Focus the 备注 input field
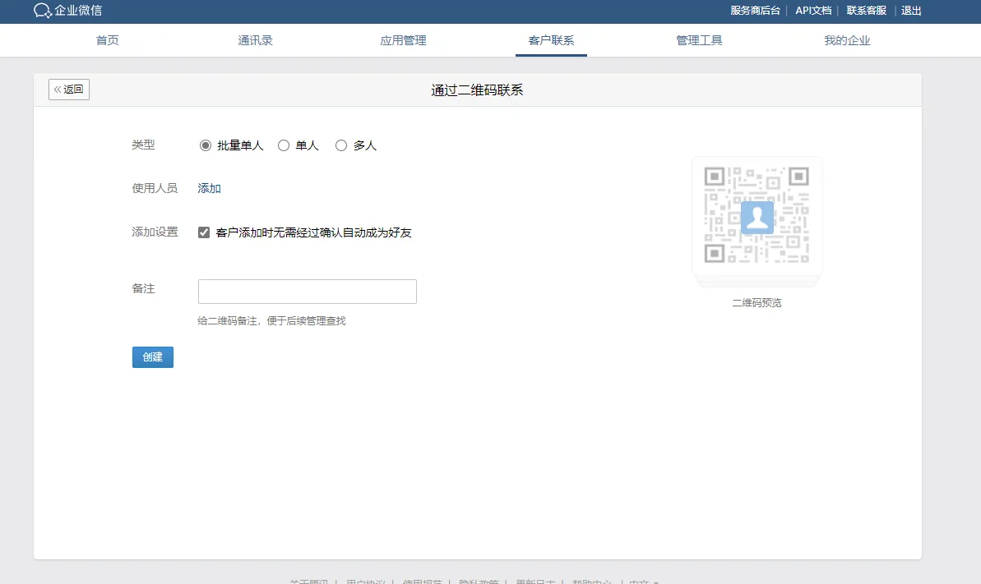981x584 pixels. (308, 292)
